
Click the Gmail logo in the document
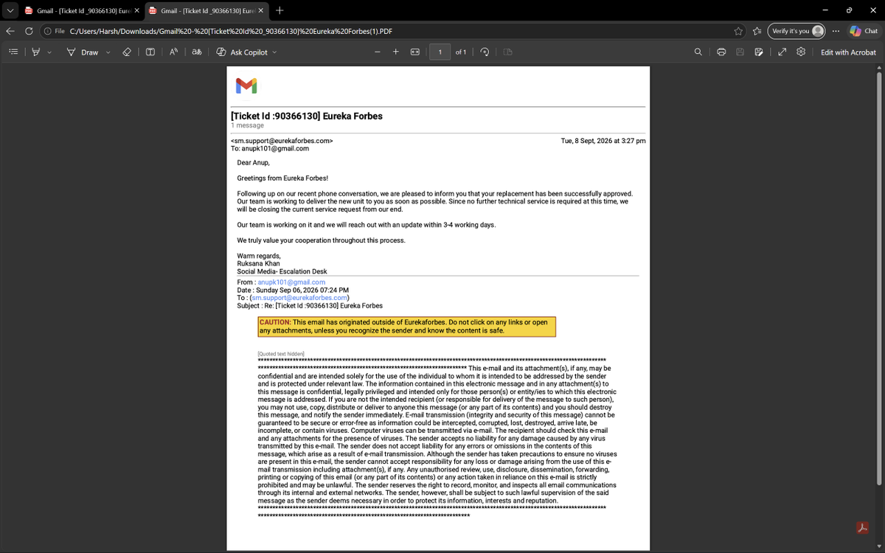(246, 86)
